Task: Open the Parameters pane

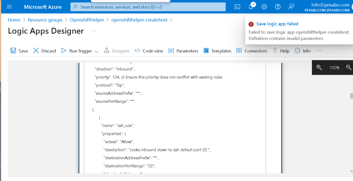Action: (x=183, y=51)
